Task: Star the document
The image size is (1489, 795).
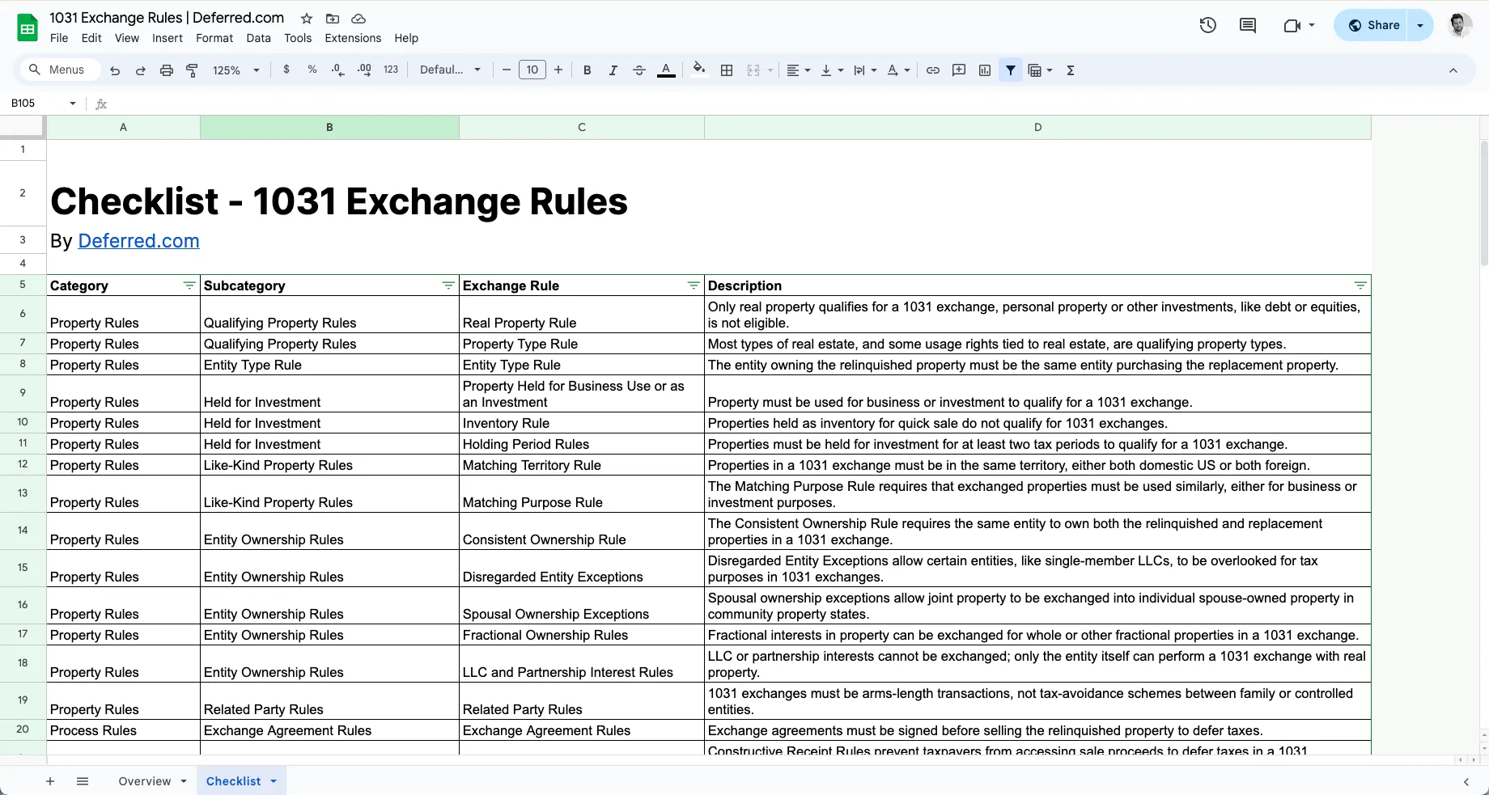Action: click(307, 18)
